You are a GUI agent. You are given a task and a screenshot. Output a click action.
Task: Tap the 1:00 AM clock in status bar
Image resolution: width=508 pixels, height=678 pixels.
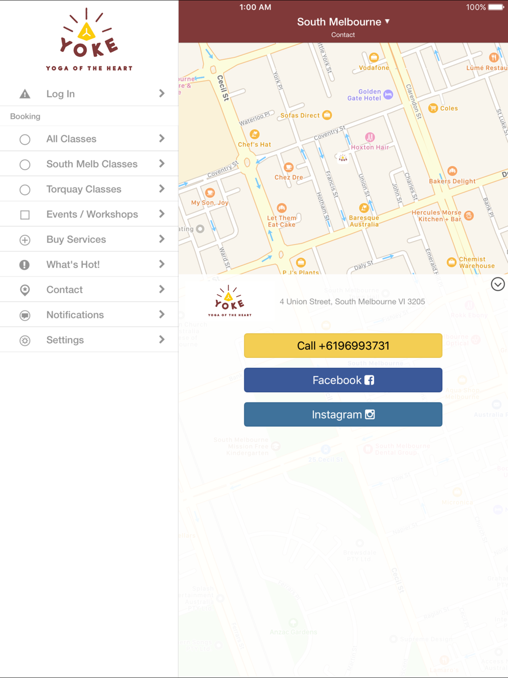tap(255, 7)
